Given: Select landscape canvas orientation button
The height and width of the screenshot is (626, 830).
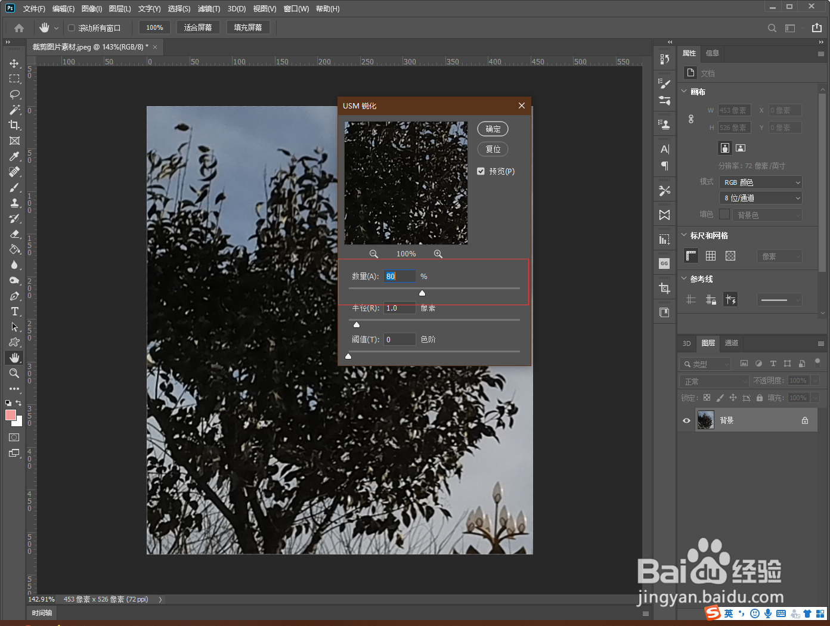Looking at the screenshot, I should pyautogui.click(x=741, y=148).
